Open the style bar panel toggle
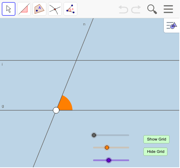The image size is (180, 168). (x=172, y=25)
